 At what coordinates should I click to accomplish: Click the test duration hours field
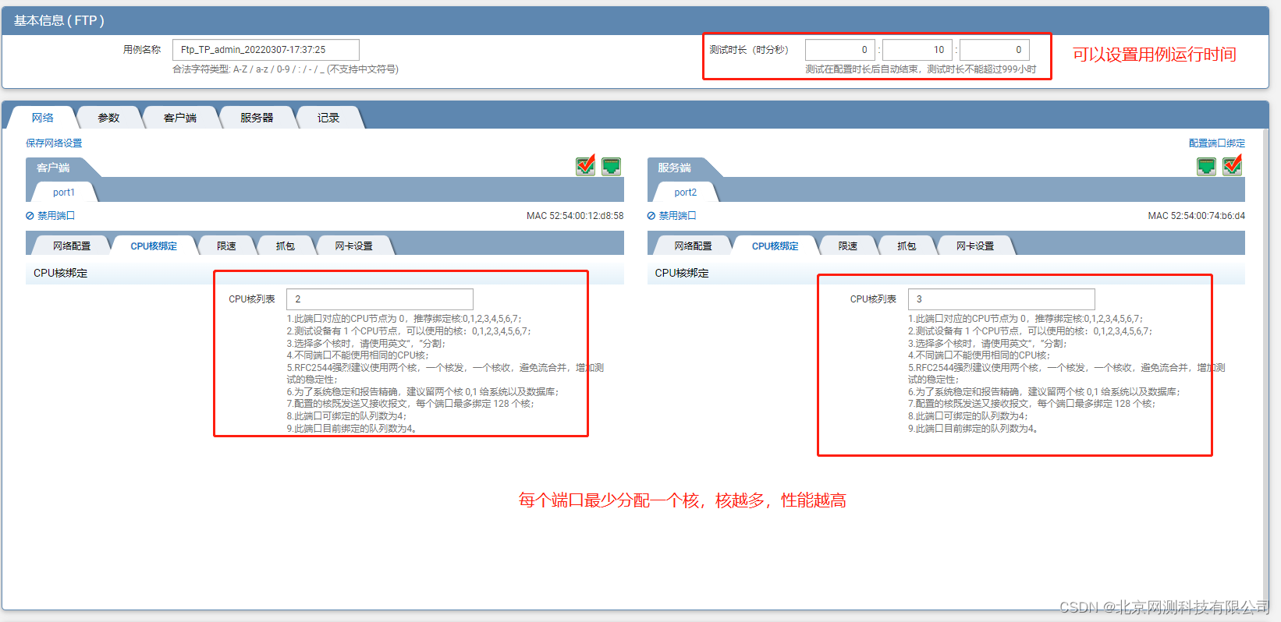click(x=839, y=50)
